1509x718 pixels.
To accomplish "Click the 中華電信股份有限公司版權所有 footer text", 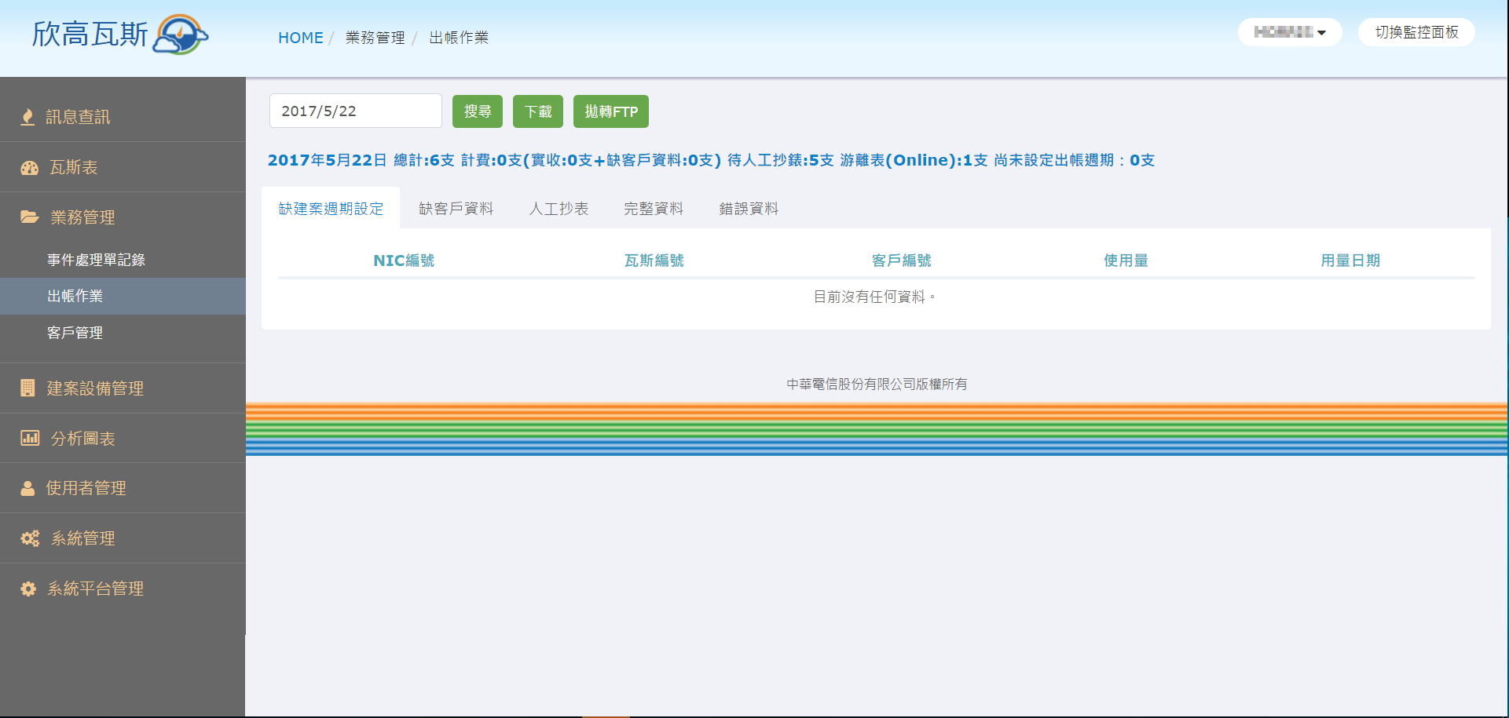I will coord(877,384).
